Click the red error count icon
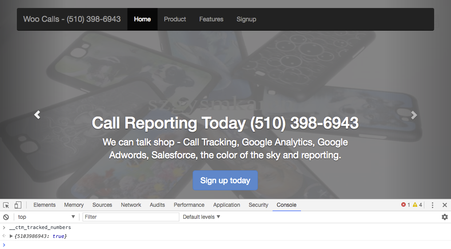Screen dimensions: 451x249 click(x=403, y=205)
